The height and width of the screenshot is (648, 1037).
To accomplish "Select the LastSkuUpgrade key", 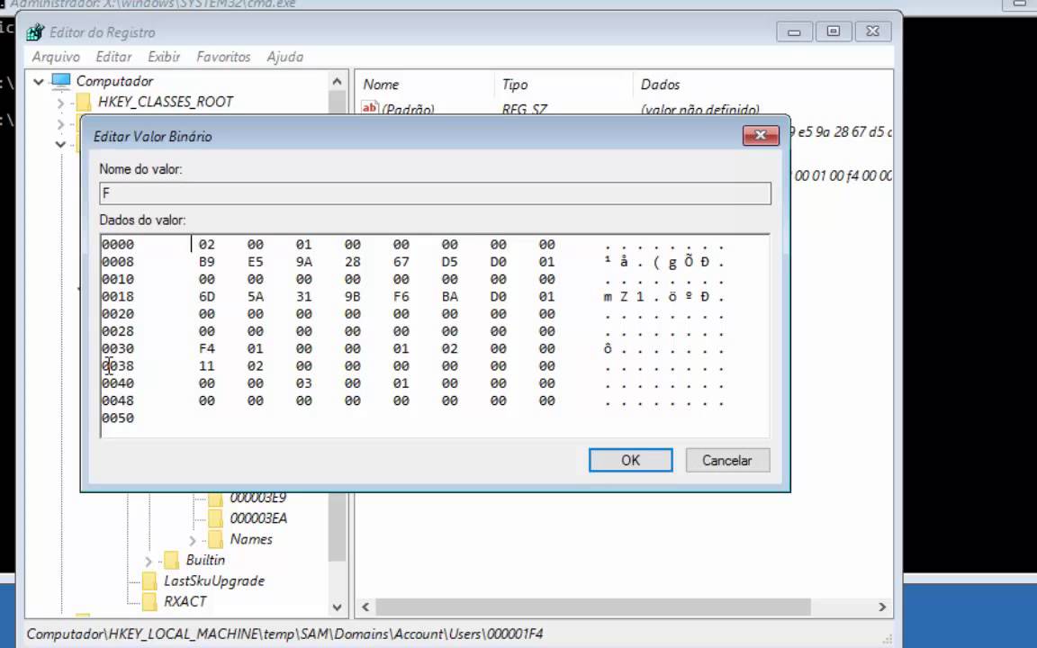I will point(213,580).
